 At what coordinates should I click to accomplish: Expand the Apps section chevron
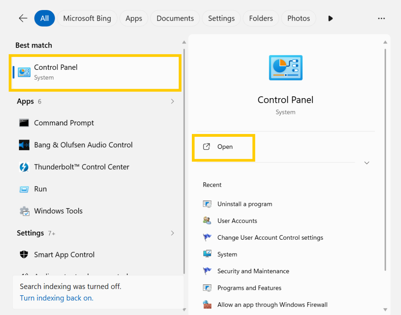point(172,101)
